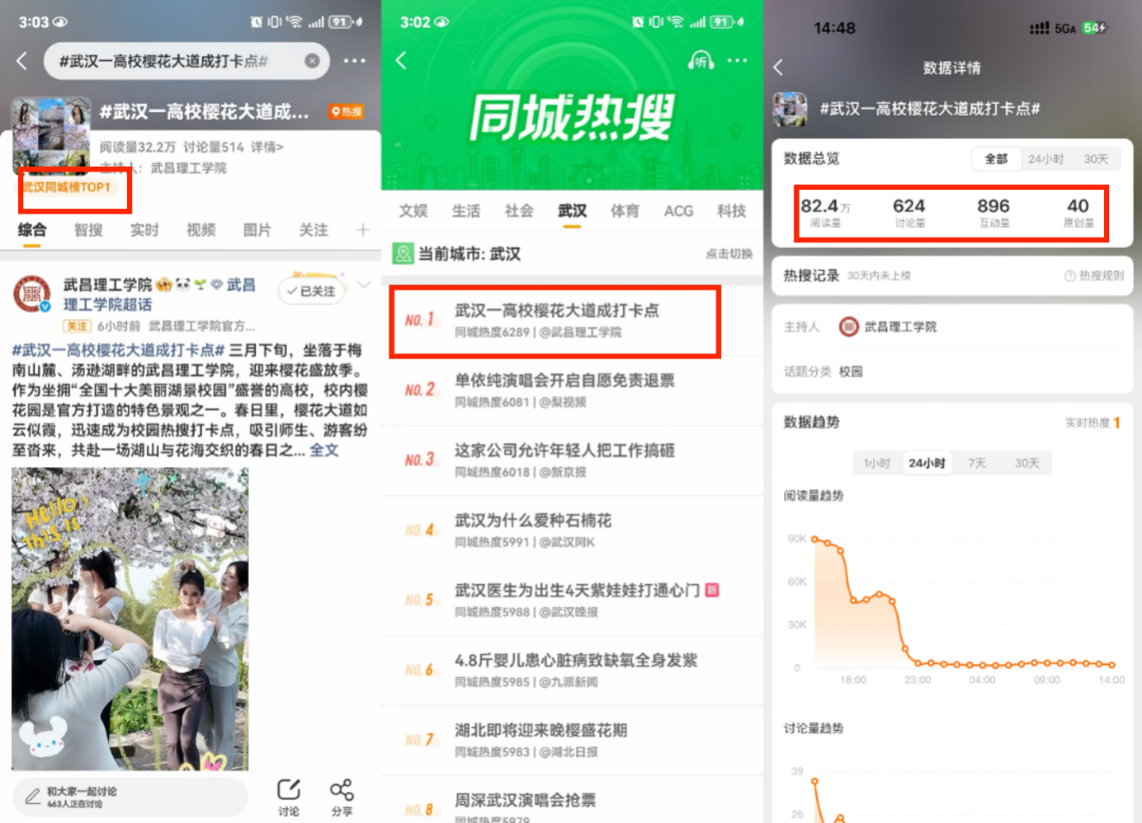This screenshot has width=1142, height=823.
Task: Open three-dot menu on green header
Action: (737, 60)
